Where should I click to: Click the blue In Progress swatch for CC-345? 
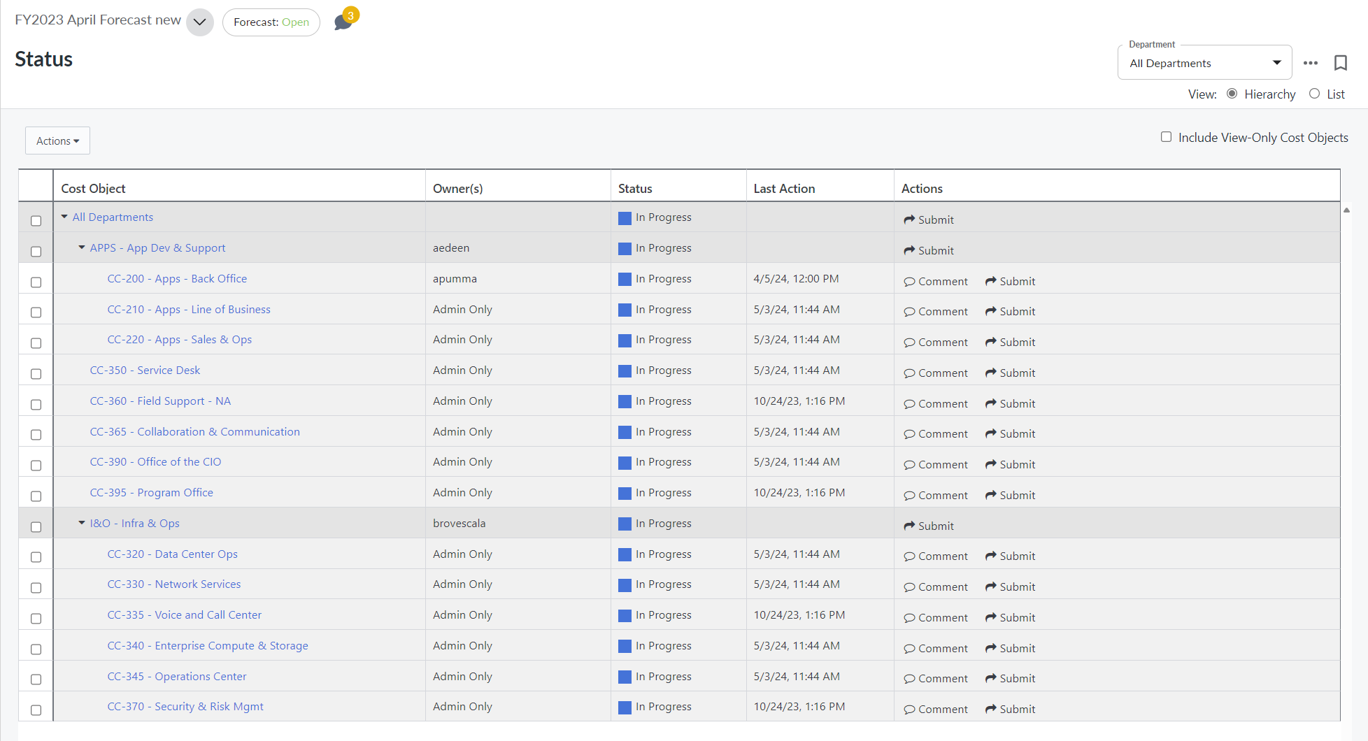625,677
